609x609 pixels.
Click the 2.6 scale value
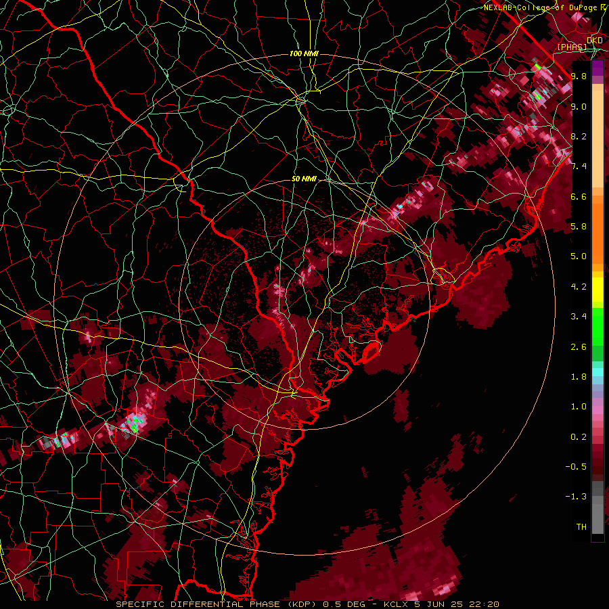(x=579, y=347)
